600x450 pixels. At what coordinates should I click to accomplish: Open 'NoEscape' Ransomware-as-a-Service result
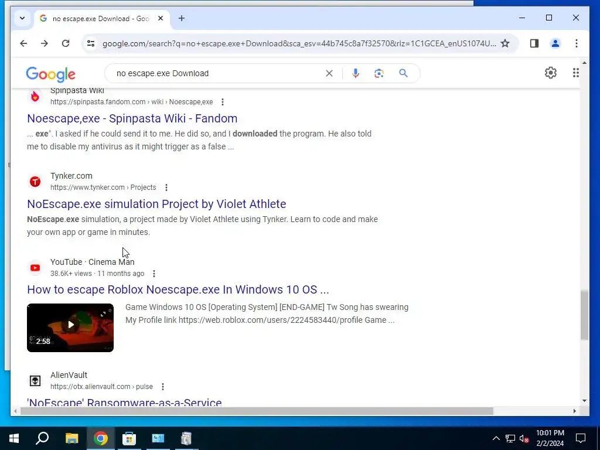124,403
